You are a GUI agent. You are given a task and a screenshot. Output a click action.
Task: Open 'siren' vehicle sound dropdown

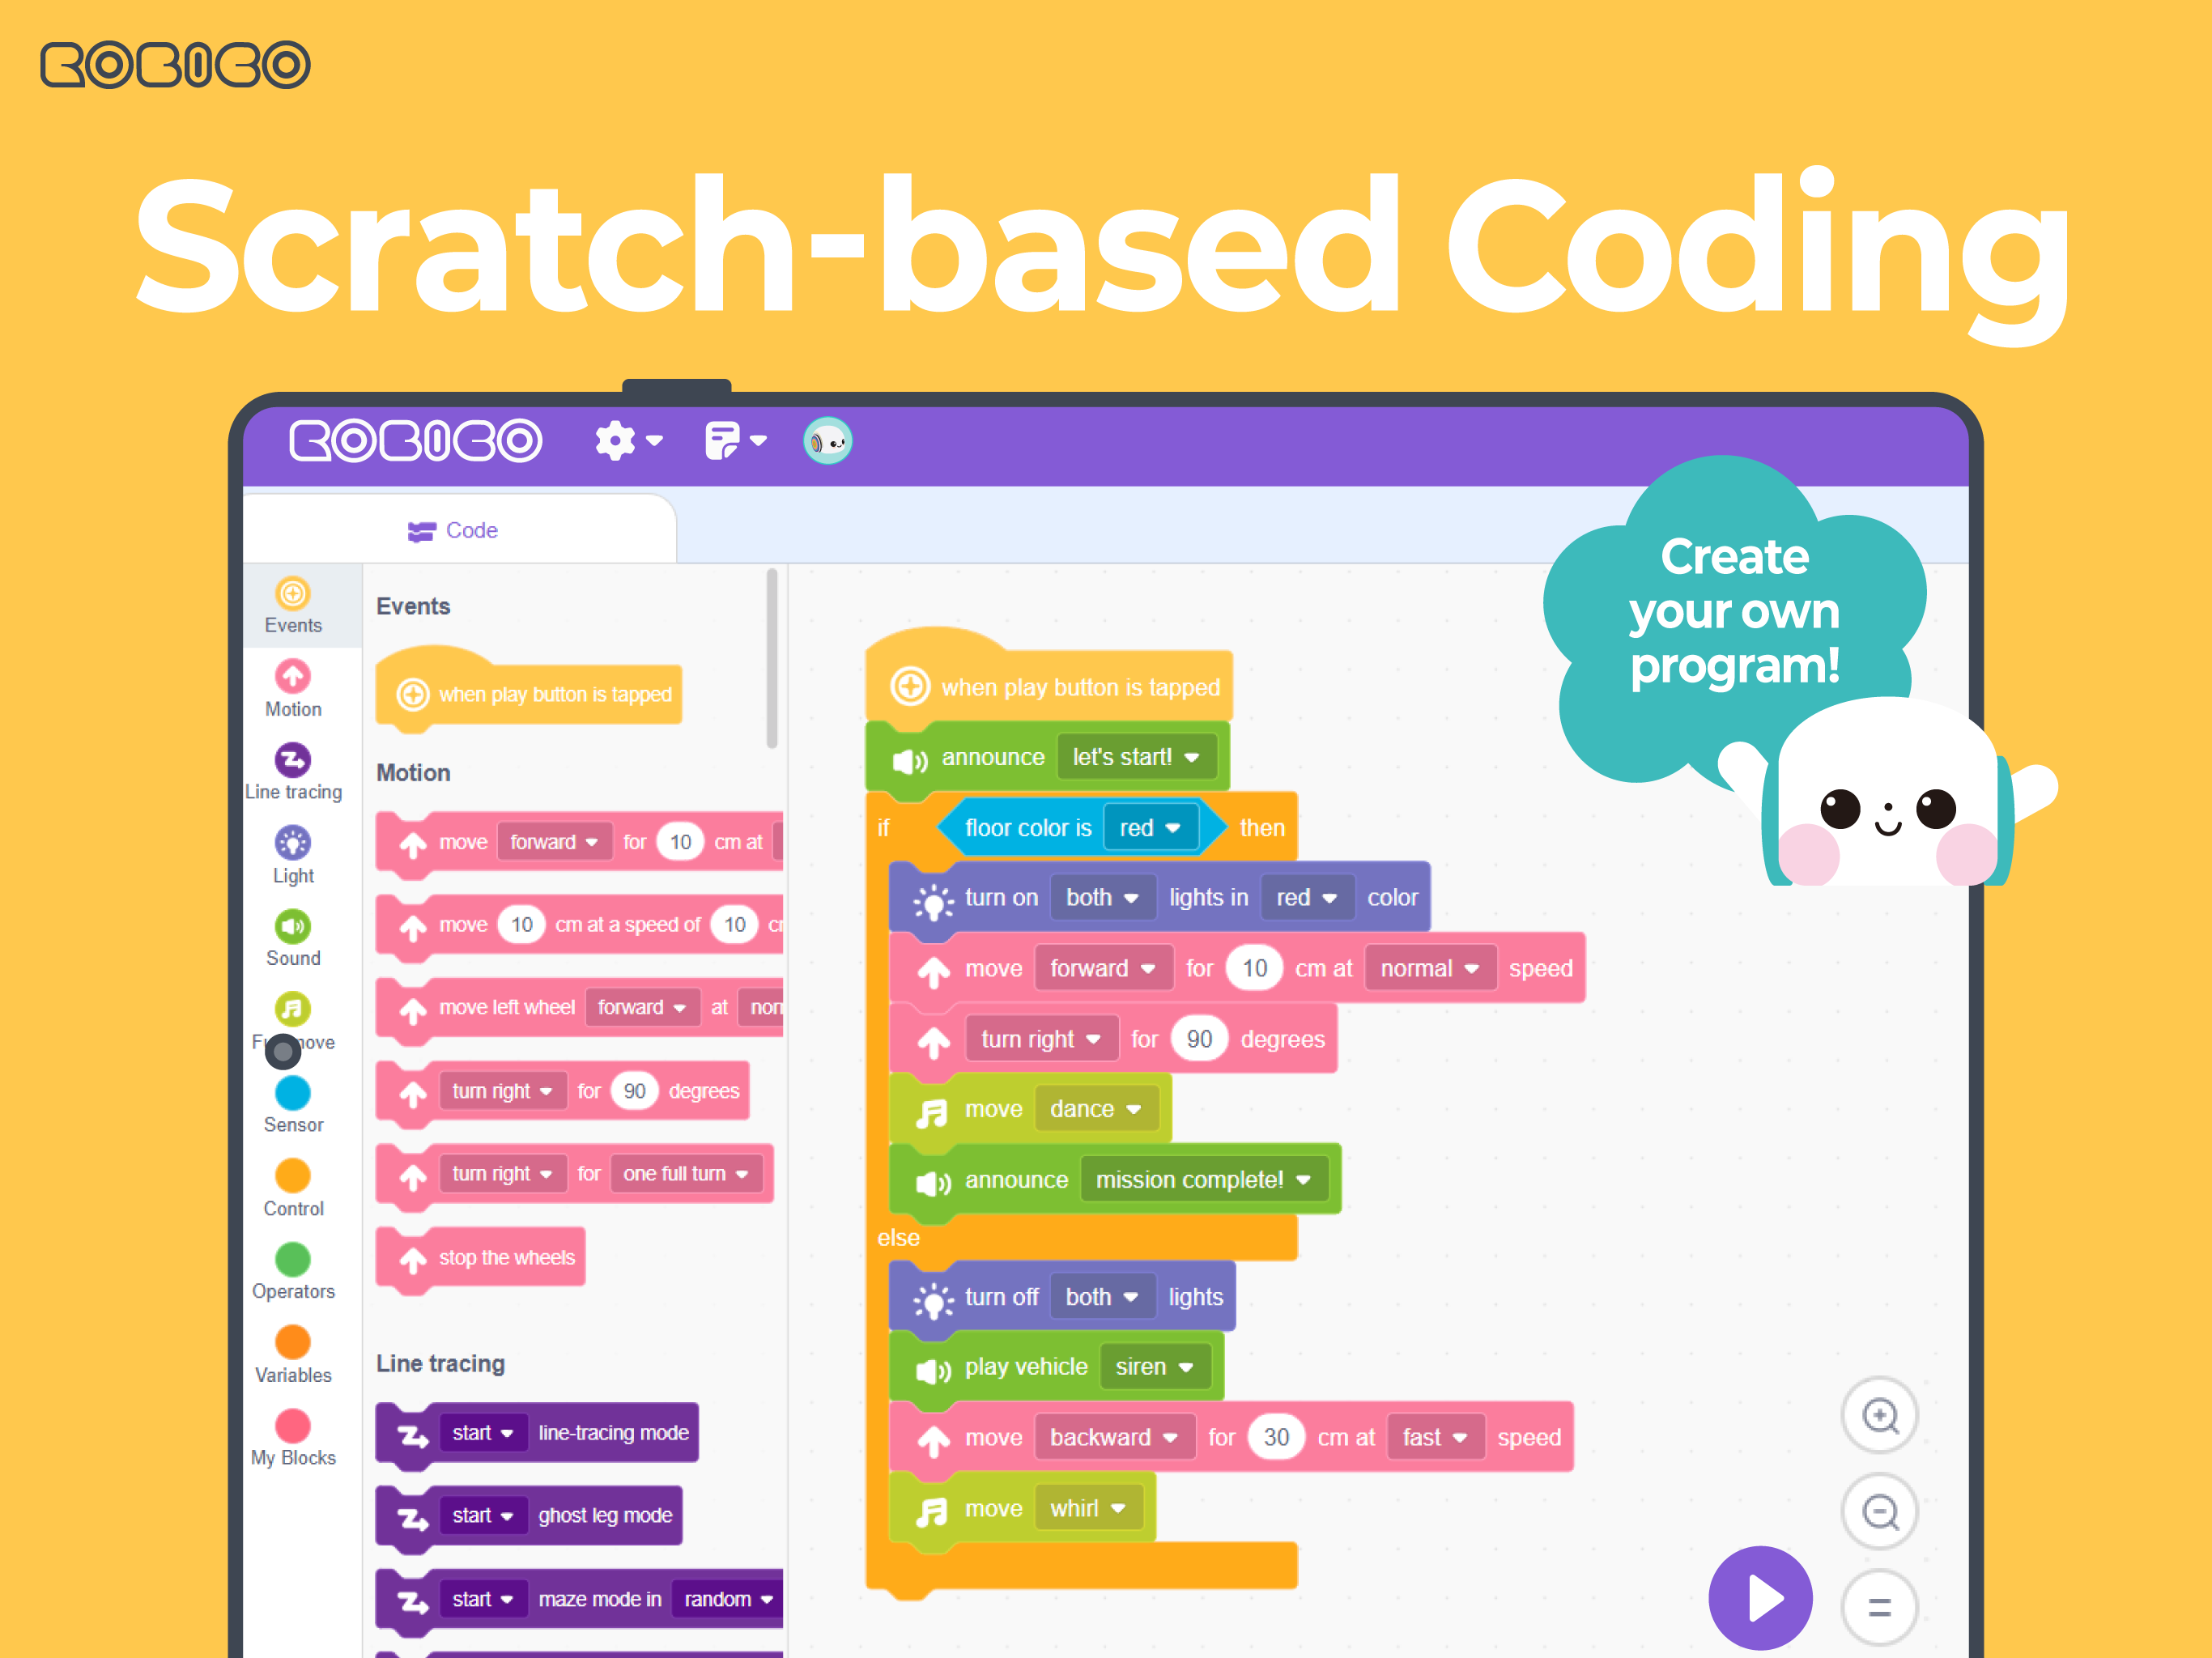point(1156,1367)
